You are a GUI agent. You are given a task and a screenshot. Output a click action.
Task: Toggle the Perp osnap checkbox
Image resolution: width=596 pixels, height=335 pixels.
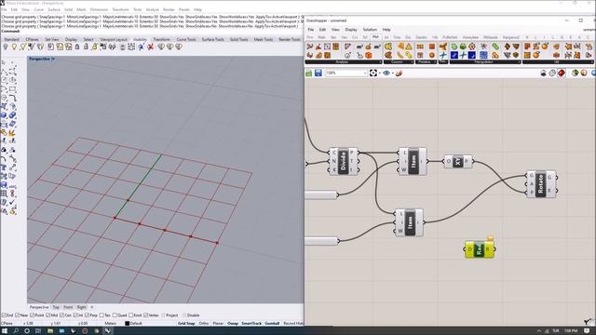coord(87,315)
